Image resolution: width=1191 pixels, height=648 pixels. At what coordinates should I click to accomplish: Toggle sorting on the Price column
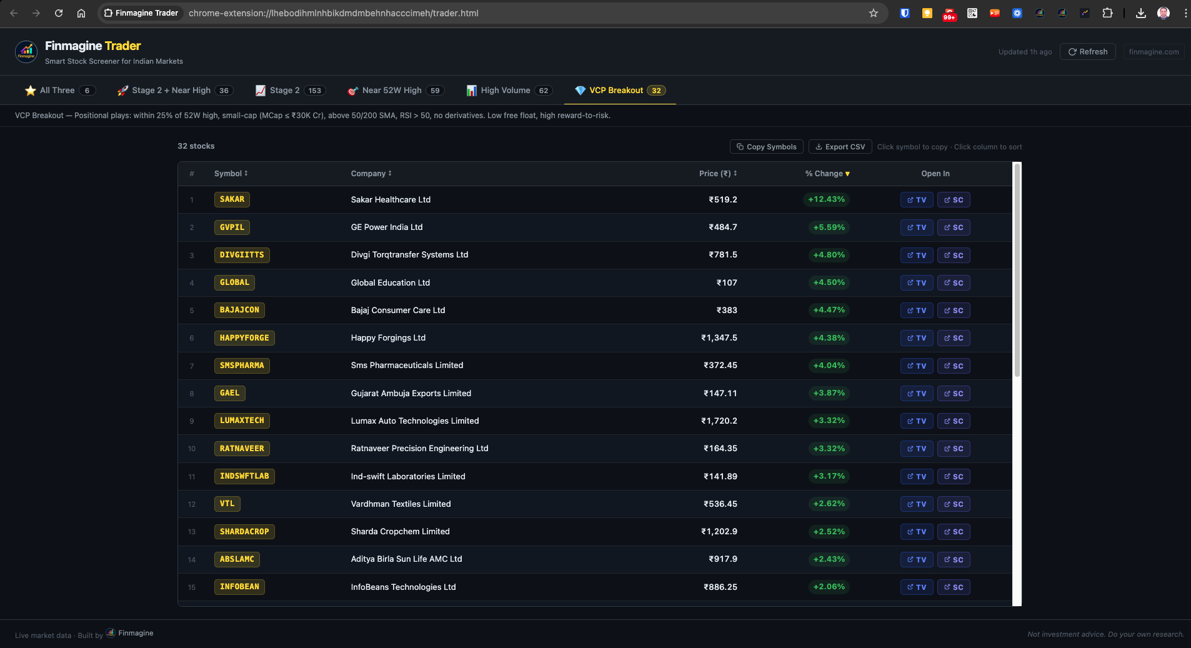click(x=719, y=174)
